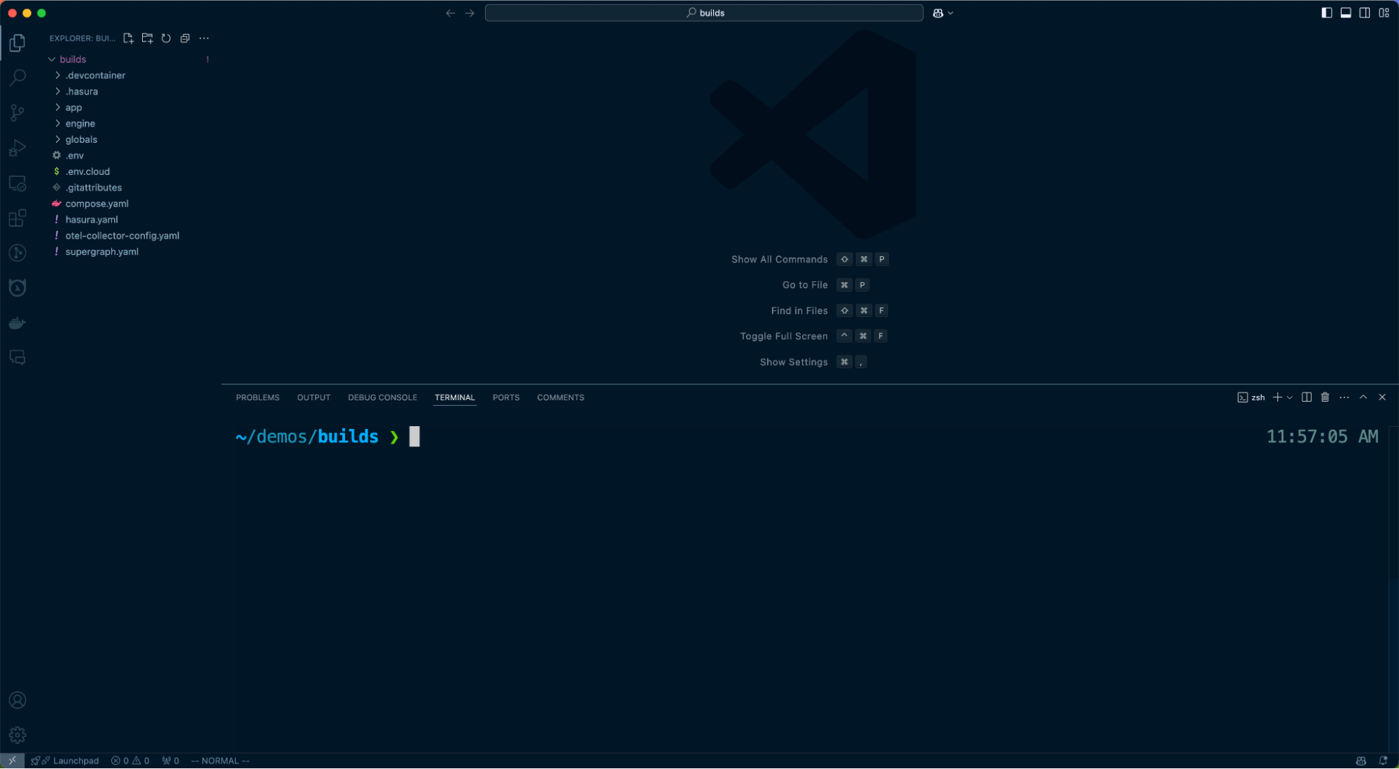The image size is (1399, 769).
Task: Open Explorer more actions ellipsis
Action: point(204,38)
